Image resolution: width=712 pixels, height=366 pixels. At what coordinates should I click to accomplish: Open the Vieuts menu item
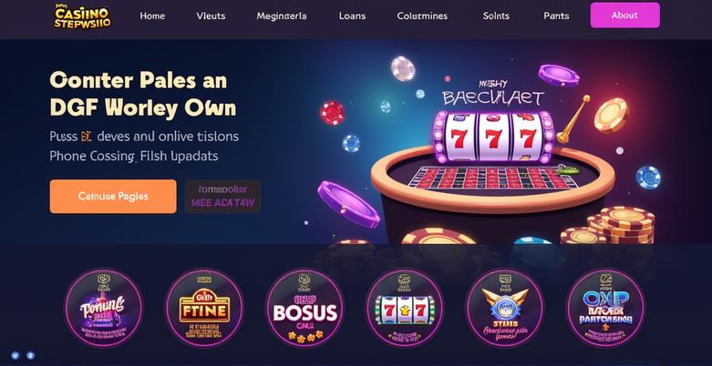(x=211, y=15)
